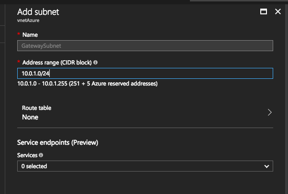Click the Services label text

(27, 155)
